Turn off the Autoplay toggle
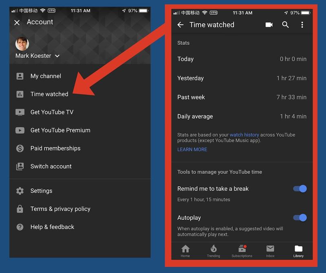The image size is (326, 273). tap(300, 218)
